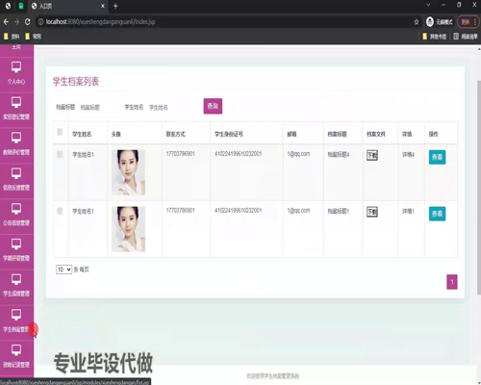Go back in browser history
The image size is (481, 385).
coord(6,22)
